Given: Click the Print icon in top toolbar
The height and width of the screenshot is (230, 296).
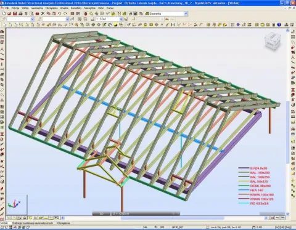Looking at the screenshot, I should click(x=20, y=14).
